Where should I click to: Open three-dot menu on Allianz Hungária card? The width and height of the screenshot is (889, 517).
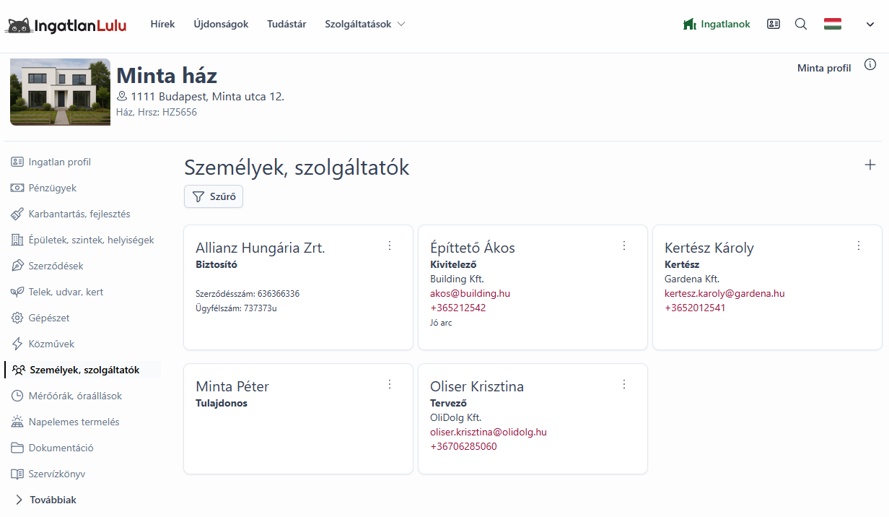click(390, 246)
